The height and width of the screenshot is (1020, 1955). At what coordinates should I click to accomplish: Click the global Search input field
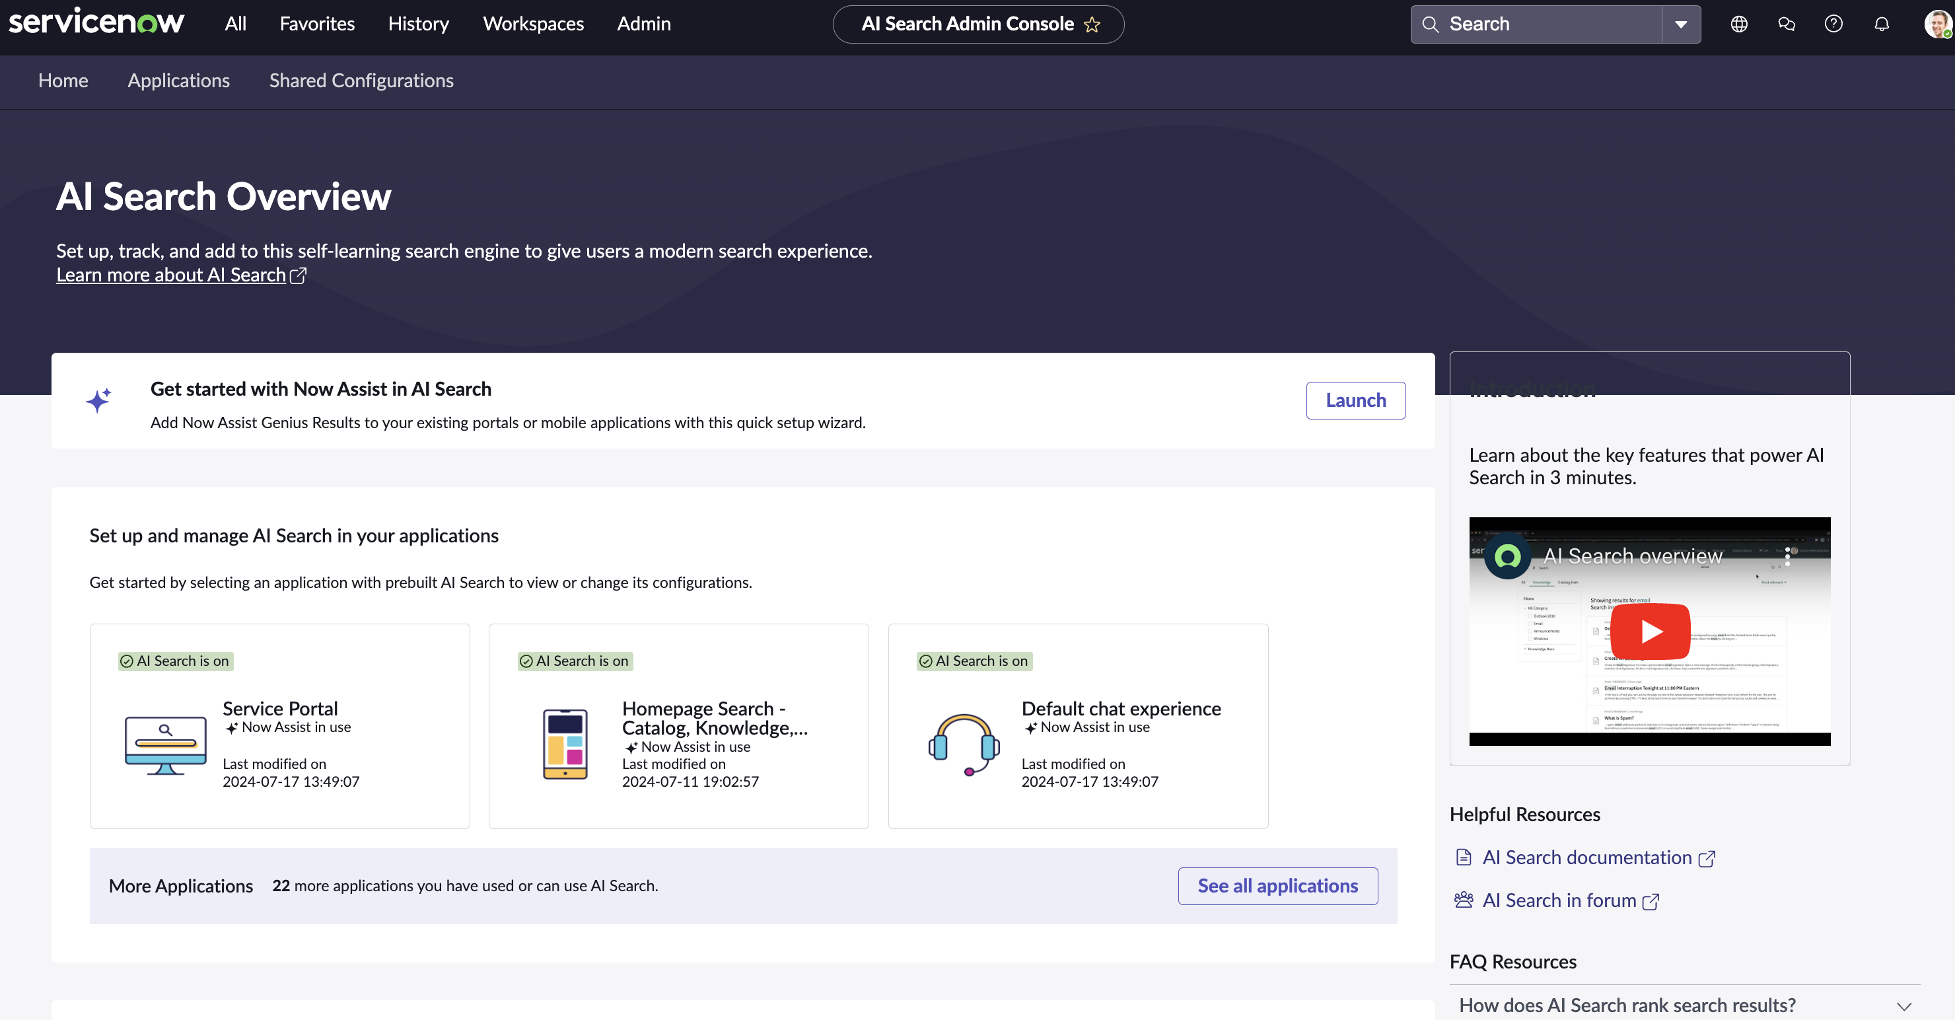pos(1548,24)
